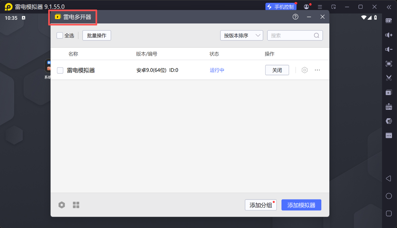Open the multi-instance icon in the sidebar
Screen dimensions: 397x228
pos(389,92)
